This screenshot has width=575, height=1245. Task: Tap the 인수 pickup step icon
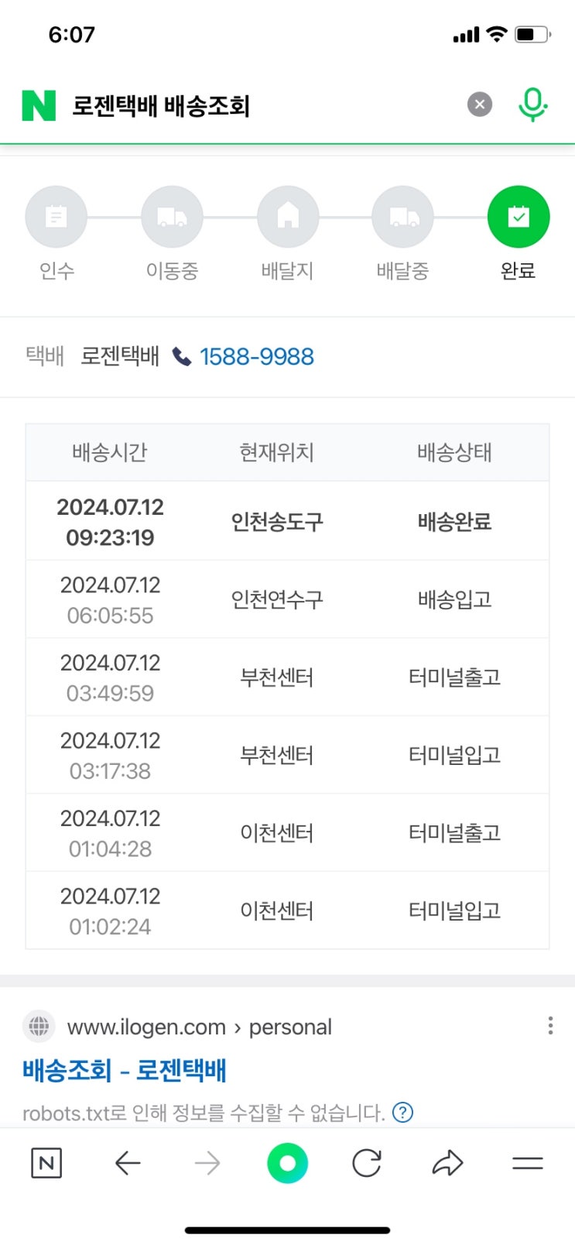pos(56,218)
